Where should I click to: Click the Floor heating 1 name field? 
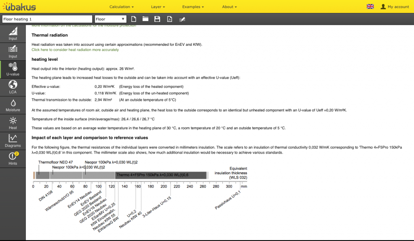47,19
